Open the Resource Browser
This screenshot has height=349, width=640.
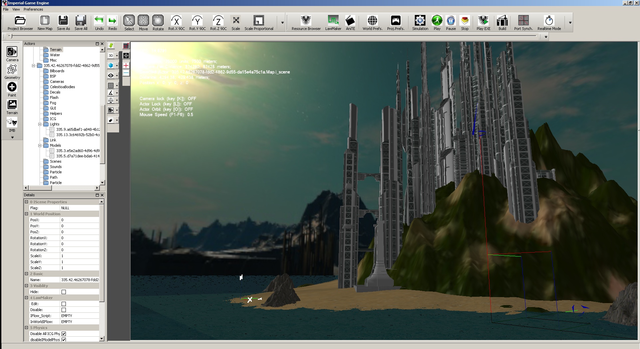[306, 23]
